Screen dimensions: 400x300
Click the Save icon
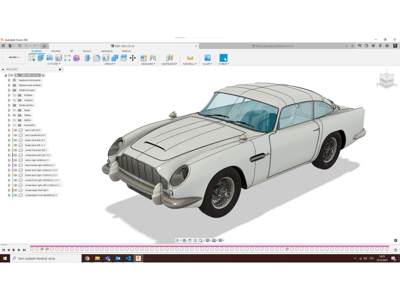(20, 46)
